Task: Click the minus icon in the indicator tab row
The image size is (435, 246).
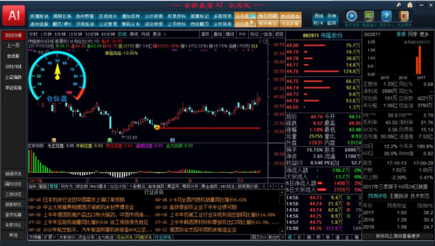Action: click(x=276, y=186)
